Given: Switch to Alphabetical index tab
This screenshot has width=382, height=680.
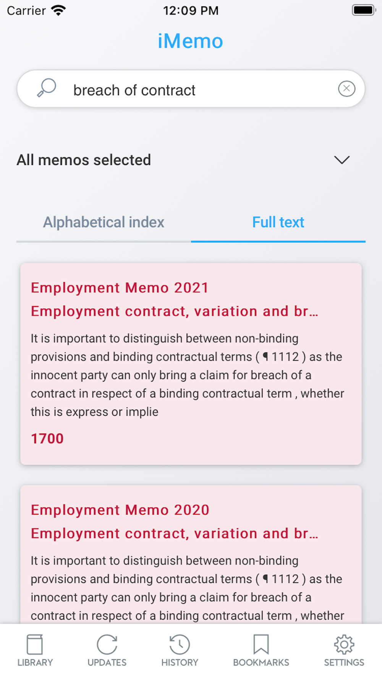Looking at the screenshot, I should point(104,222).
